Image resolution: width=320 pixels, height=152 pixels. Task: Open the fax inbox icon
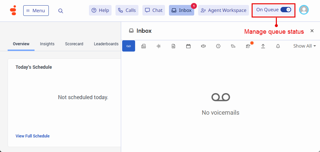tap(143, 46)
